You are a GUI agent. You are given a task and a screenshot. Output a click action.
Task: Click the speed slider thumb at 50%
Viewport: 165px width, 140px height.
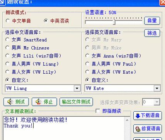114,22
